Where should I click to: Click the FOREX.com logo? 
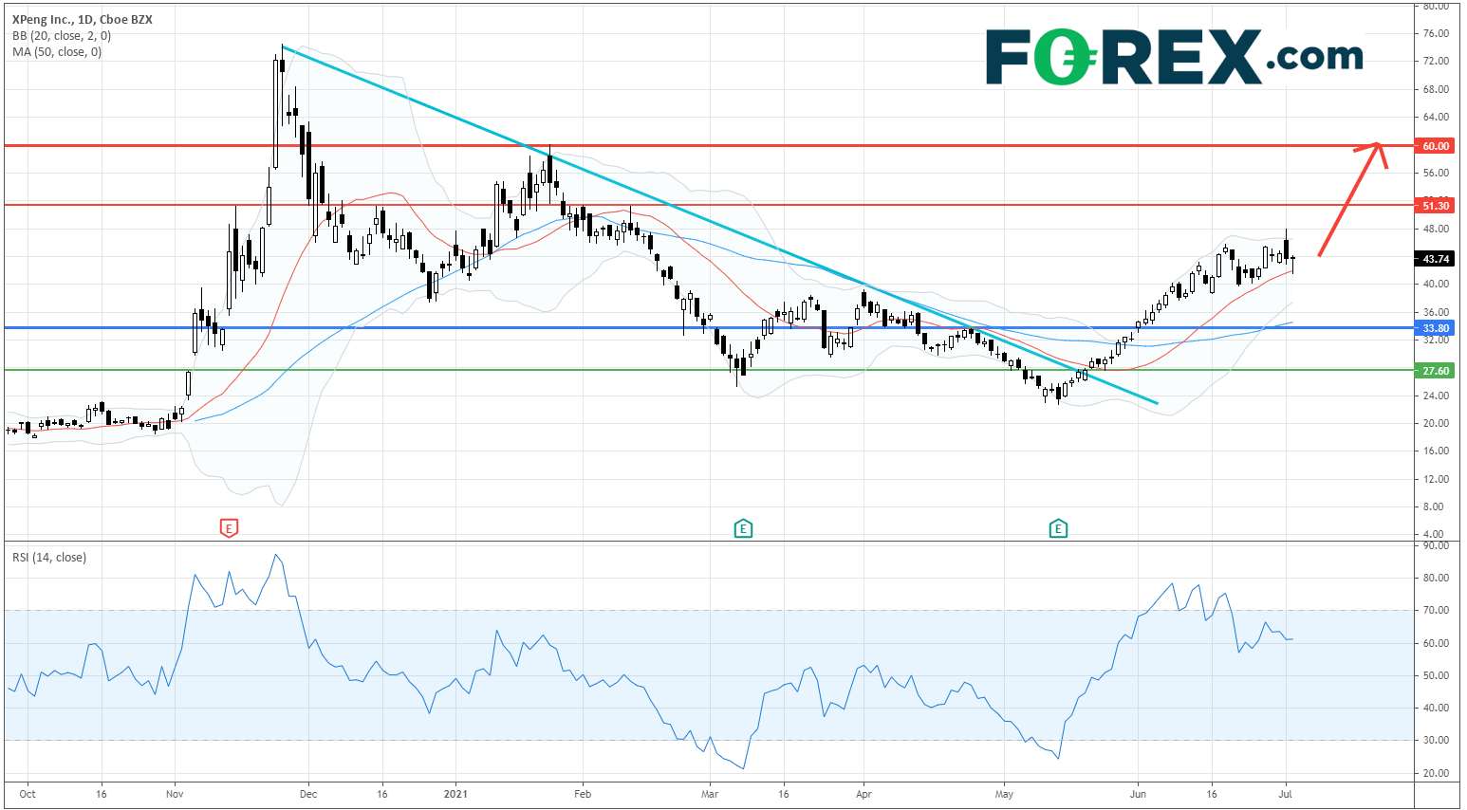click(1174, 57)
